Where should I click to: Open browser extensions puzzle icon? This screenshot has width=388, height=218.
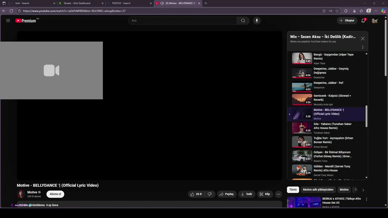tap(346, 11)
